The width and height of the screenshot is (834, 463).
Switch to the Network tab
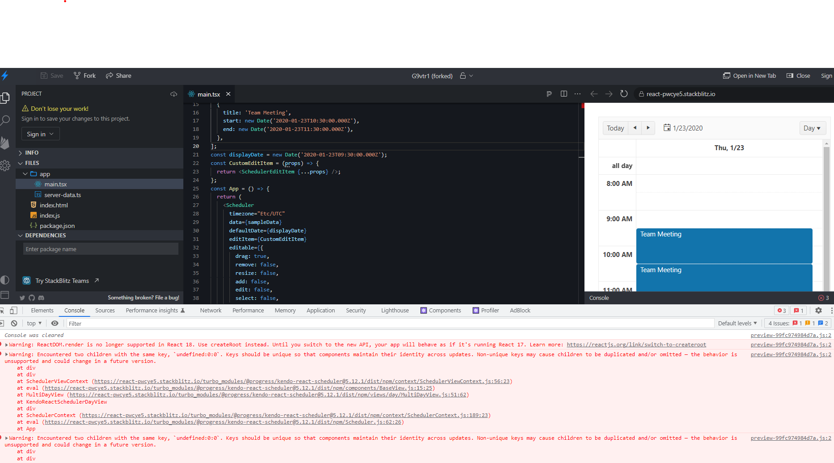(x=211, y=310)
